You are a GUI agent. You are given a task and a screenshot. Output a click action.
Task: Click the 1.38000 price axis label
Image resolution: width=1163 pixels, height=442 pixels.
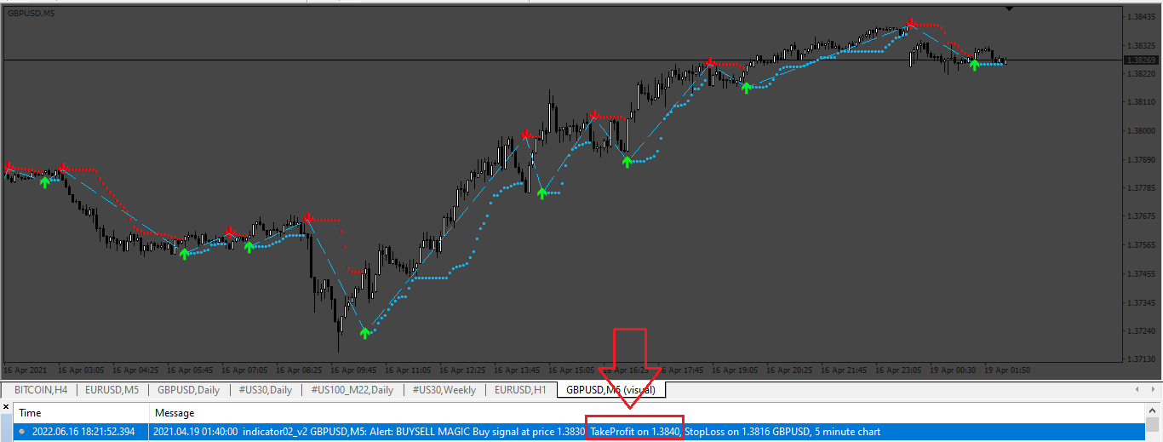tap(1140, 130)
